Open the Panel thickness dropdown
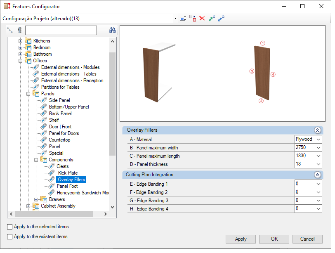Viewport: 335px width, 253px height. coord(318,164)
